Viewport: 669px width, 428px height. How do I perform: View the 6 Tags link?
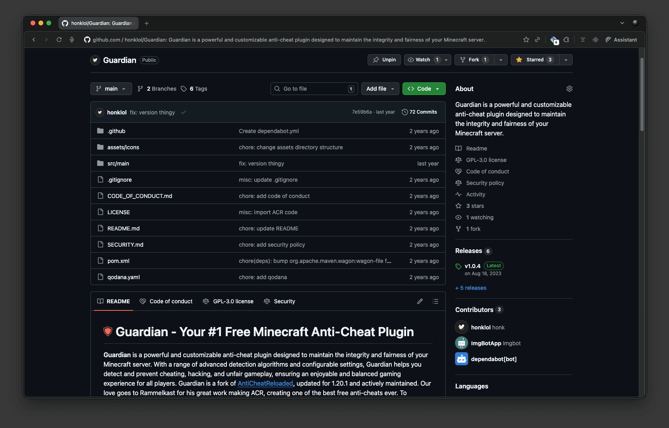tap(194, 89)
